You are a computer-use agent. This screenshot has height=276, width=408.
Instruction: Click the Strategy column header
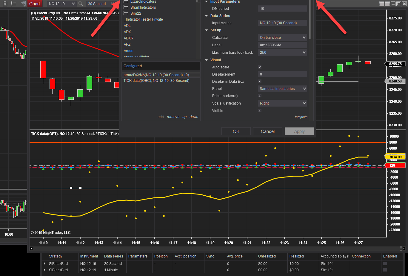point(56,256)
